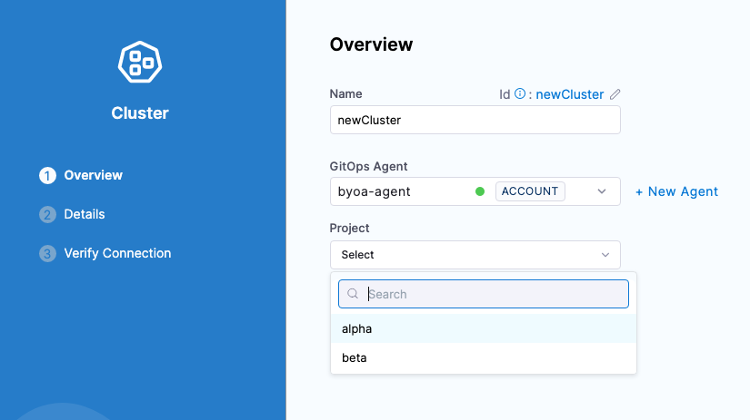This screenshot has height=420, width=750.
Task: Click the green agent status dot
Action: [480, 191]
